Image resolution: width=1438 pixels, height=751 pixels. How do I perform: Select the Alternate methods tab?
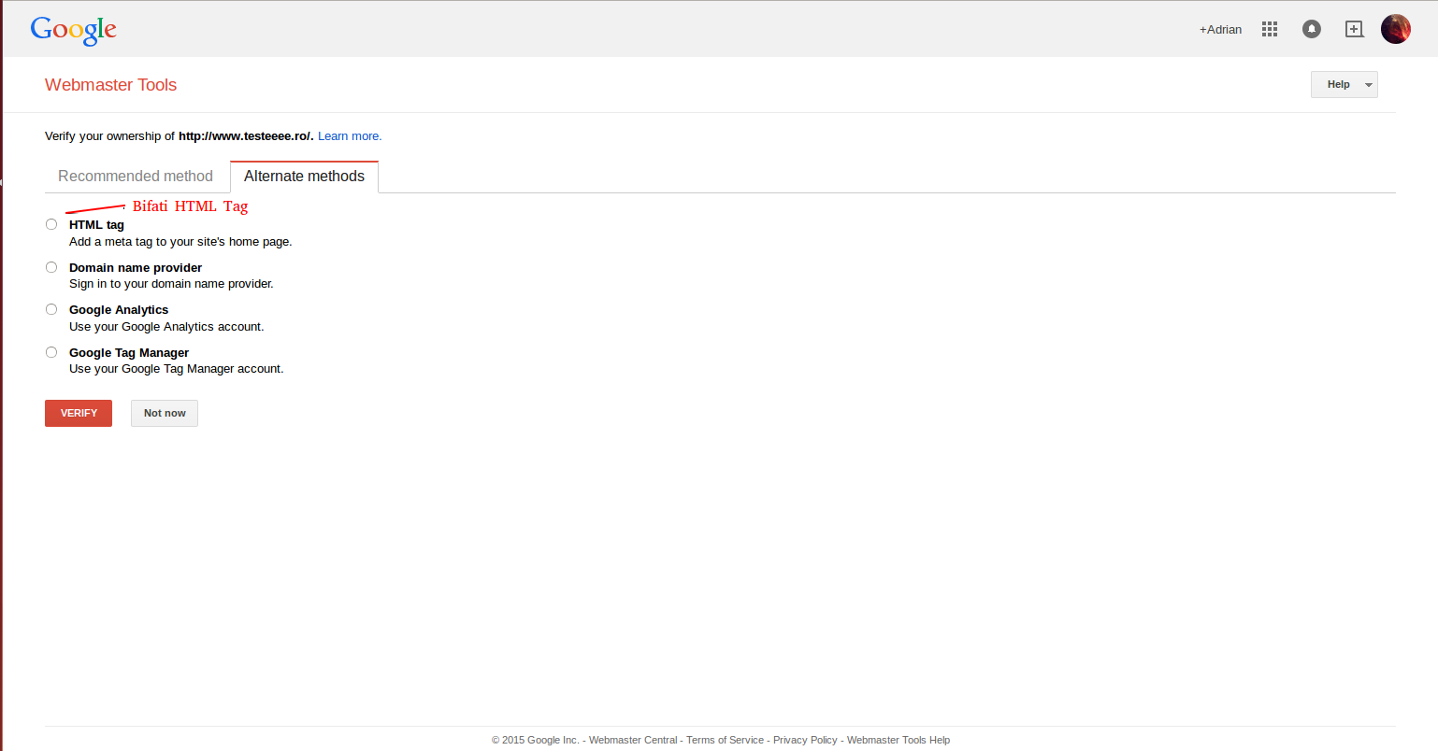304,176
